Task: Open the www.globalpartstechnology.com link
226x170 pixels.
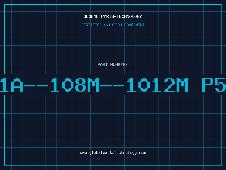Action: coord(113,153)
